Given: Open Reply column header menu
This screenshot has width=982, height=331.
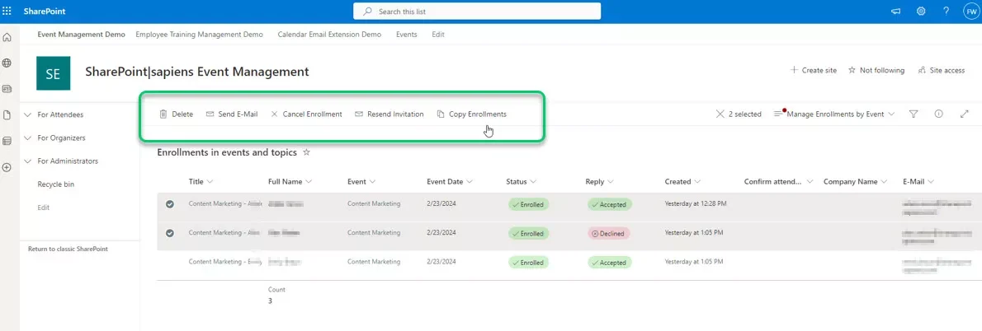Looking at the screenshot, I should click(600, 182).
